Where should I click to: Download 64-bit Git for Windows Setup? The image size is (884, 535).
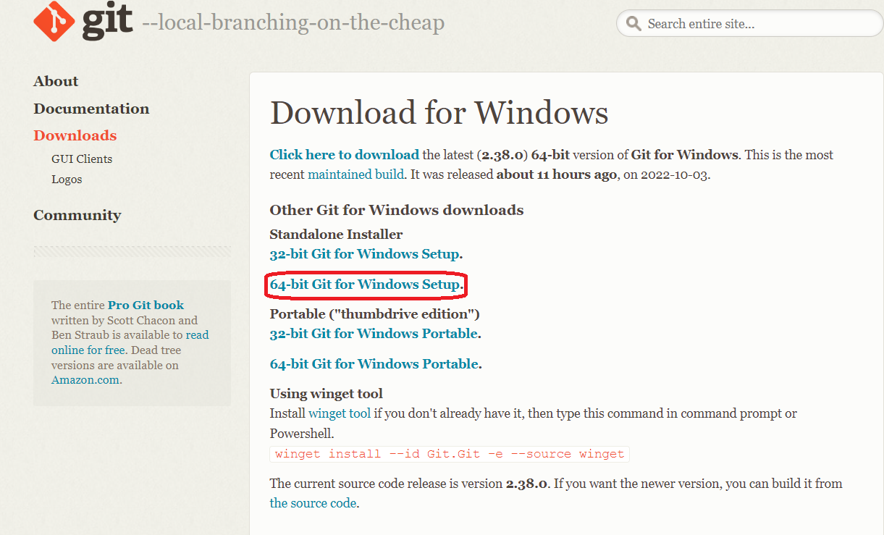pos(365,285)
